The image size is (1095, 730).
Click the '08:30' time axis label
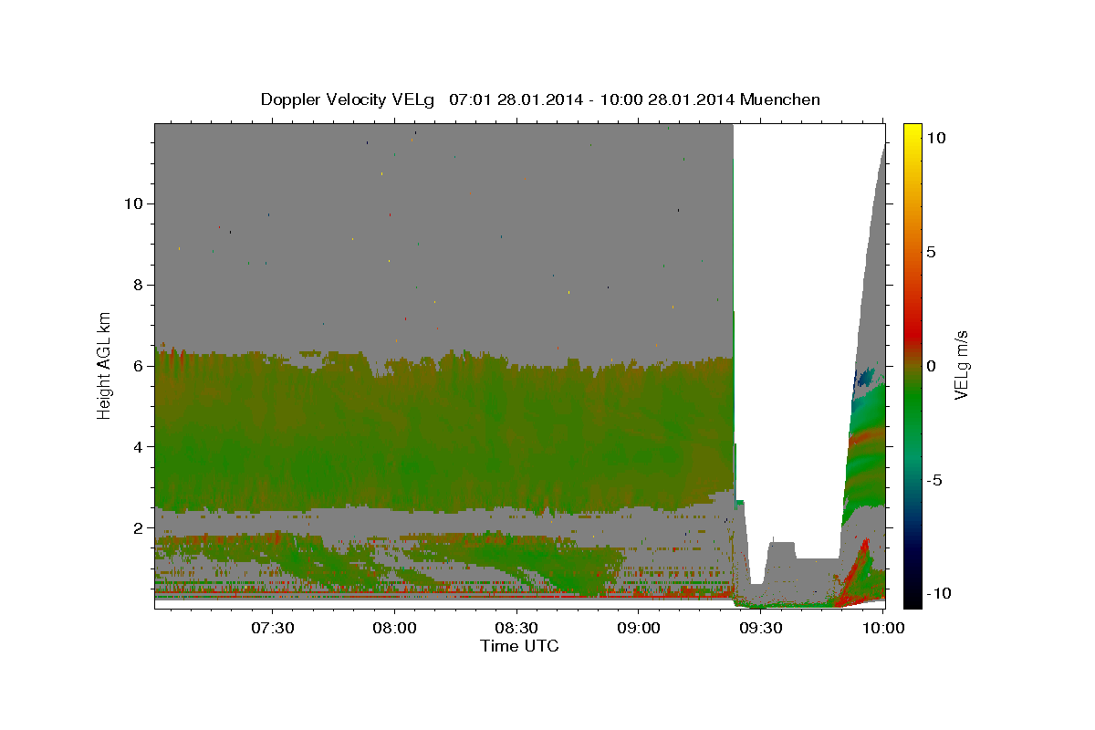pos(516,629)
